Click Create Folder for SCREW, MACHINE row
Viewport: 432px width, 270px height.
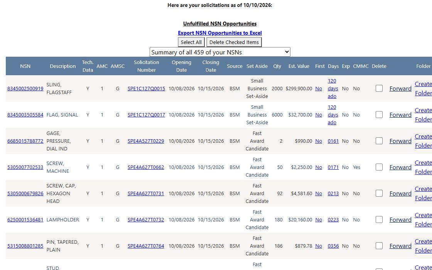pyautogui.click(x=424, y=167)
